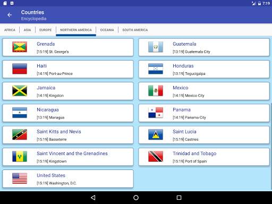This screenshot has width=272, height=204.
Task: Select the Northern America tab
Action: click(x=76, y=30)
